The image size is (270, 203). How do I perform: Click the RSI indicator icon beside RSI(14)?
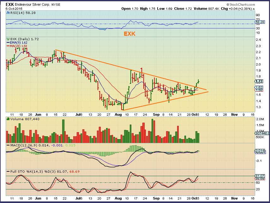tap(8, 13)
